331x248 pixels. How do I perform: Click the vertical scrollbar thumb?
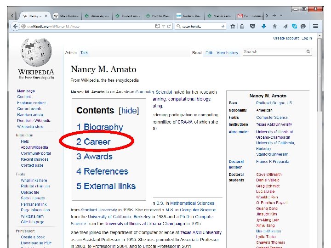(x=320, y=75)
